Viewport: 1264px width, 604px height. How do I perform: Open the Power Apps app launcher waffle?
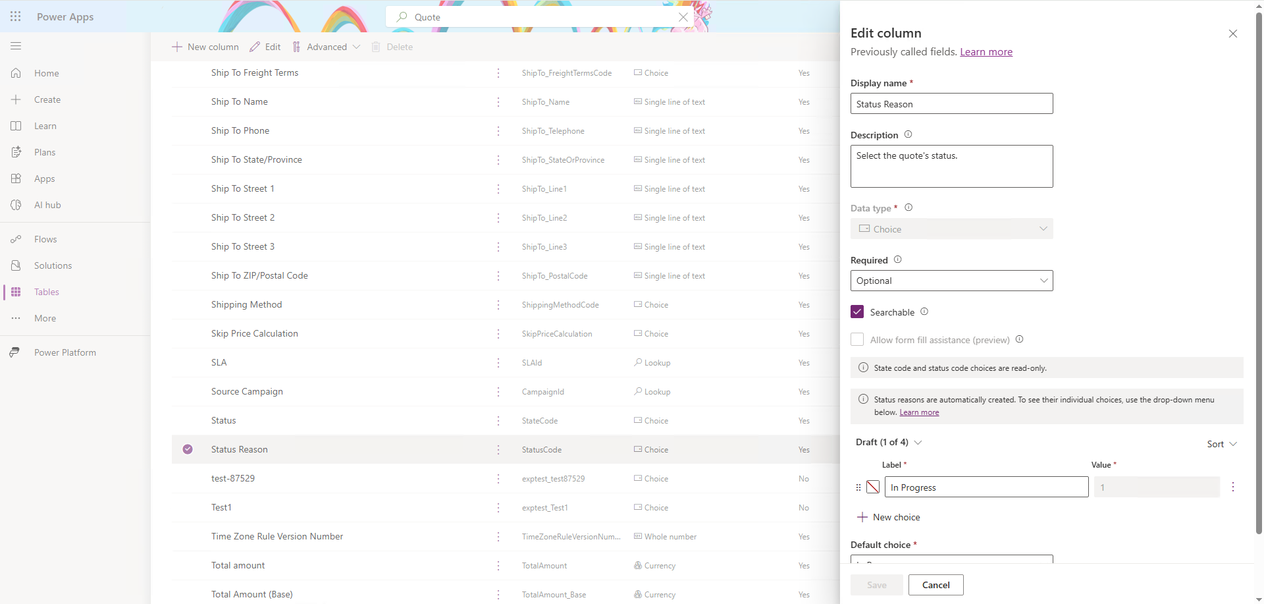[16, 16]
